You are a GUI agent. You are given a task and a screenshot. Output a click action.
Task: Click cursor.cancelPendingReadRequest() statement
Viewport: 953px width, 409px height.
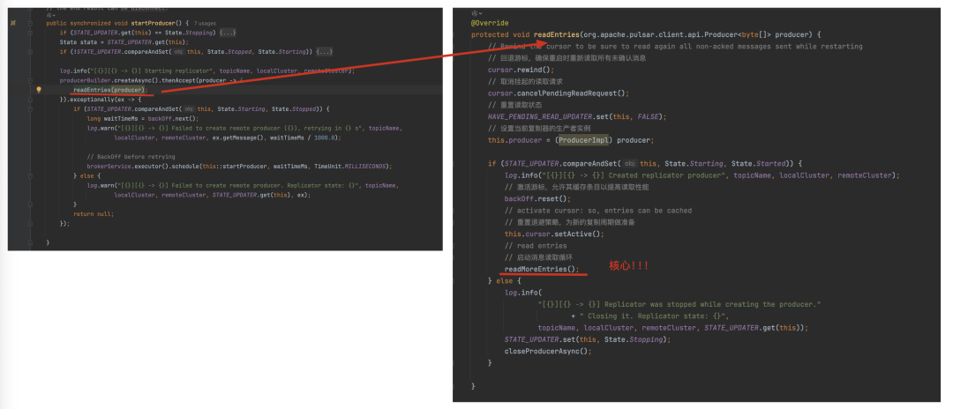tap(559, 93)
